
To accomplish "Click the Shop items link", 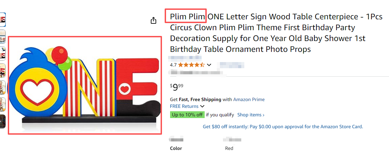I will [251, 115].
